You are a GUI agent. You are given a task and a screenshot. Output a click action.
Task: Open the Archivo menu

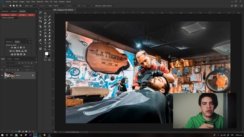(8, 2)
